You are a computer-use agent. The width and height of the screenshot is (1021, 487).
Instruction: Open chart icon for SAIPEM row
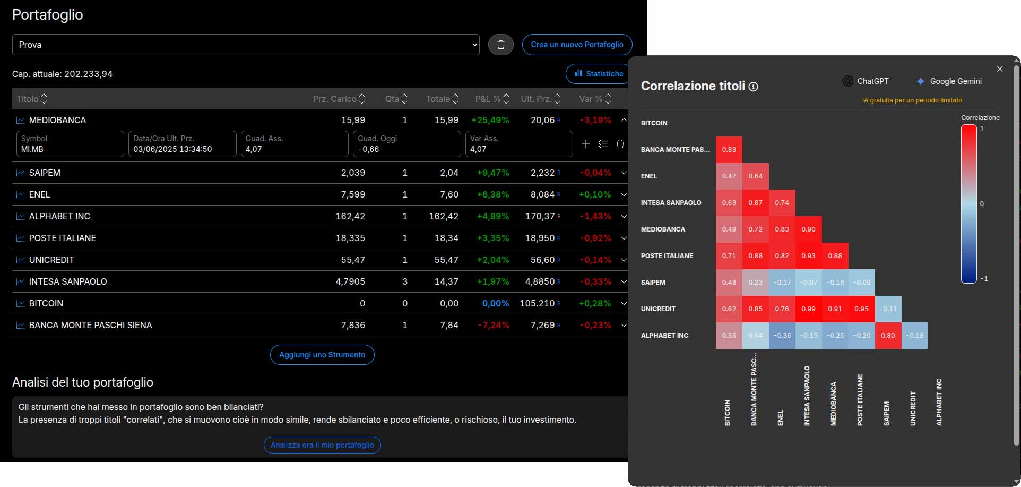tap(21, 173)
